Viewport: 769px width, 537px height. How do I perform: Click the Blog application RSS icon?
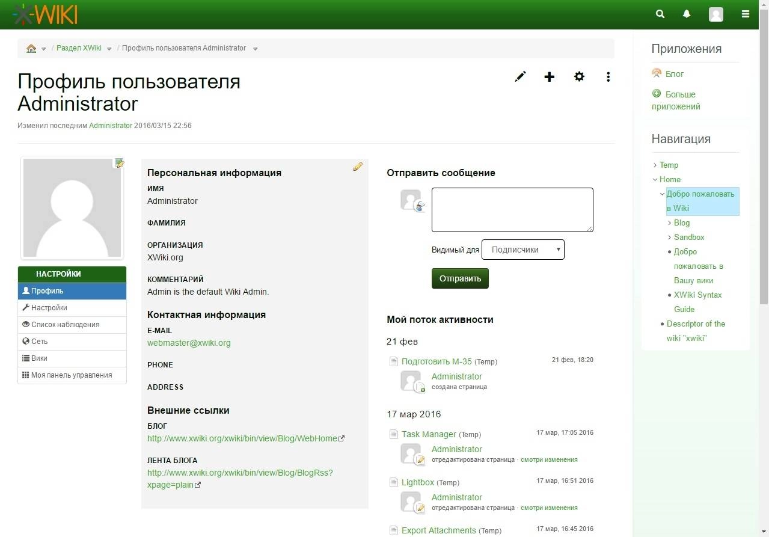(657, 73)
